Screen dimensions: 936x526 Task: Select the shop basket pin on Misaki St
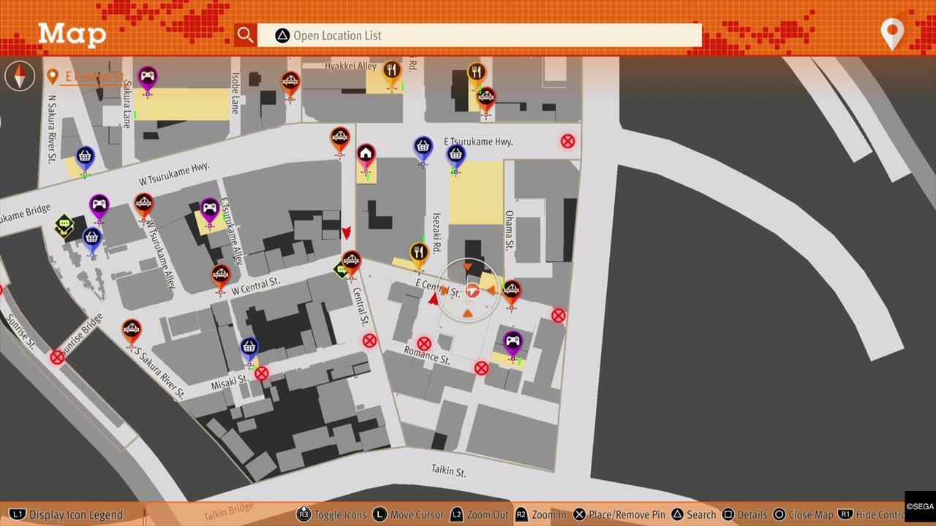pyautogui.click(x=249, y=346)
